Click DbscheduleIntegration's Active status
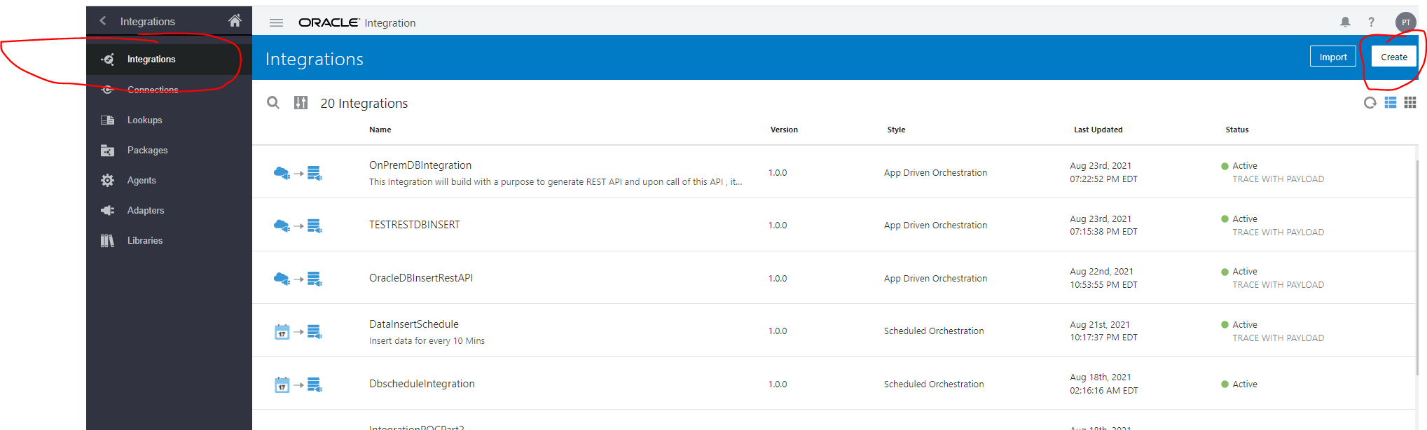This screenshot has width=1427, height=430. pyautogui.click(x=1244, y=384)
